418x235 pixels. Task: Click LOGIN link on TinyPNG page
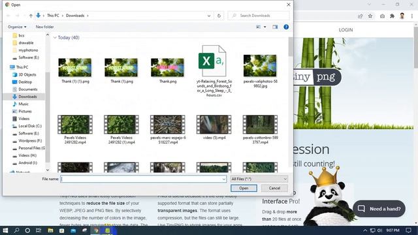point(346,30)
